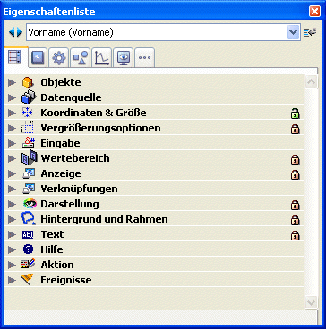Image resolution: width=326 pixels, height=329 pixels.
Task: Click the Objekte cube icon
Action: click(29, 82)
